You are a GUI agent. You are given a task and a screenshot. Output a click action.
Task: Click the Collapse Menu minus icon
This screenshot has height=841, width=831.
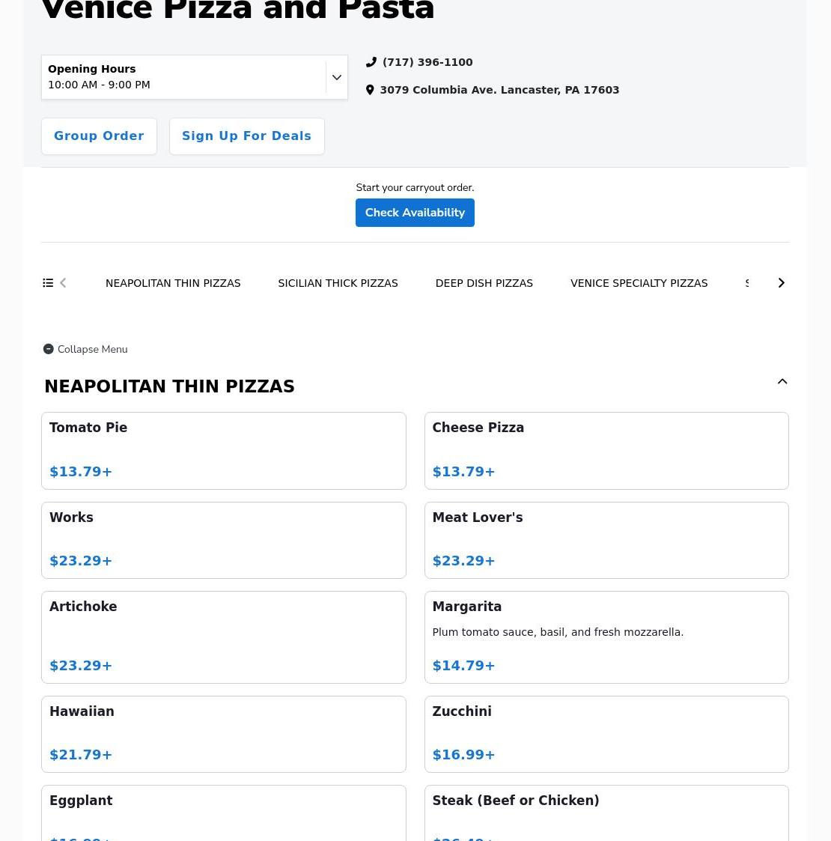click(x=49, y=349)
